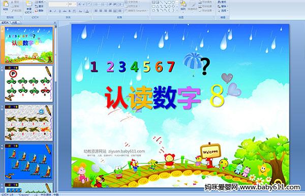Screen dimensions: 305x196
Task: Open the font name dropdown
Action: pyautogui.click(x=67, y=4)
